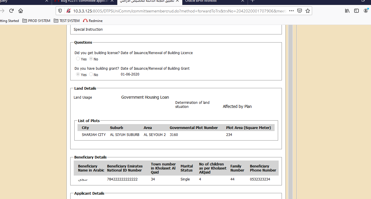Open a new browser tab
The height and width of the screenshot is (199, 371).
click(253, 1)
